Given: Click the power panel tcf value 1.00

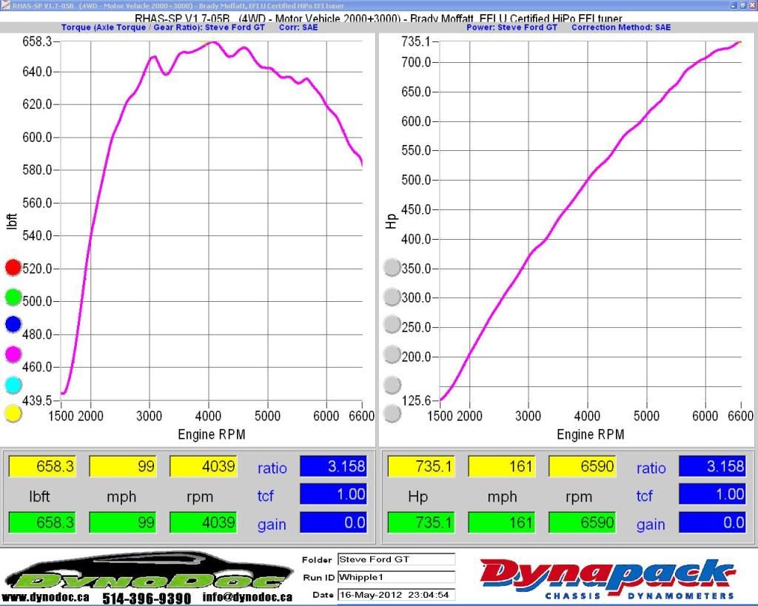Looking at the screenshot, I should point(712,494).
